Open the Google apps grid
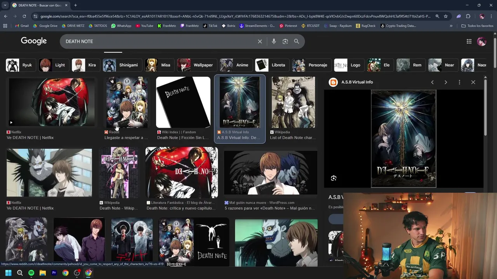 click(x=469, y=41)
